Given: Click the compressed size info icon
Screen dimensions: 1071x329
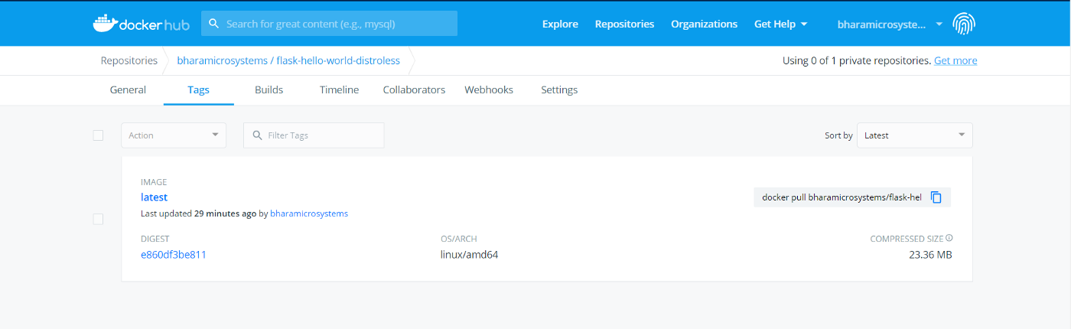Looking at the screenshot, I should point(949,238).
